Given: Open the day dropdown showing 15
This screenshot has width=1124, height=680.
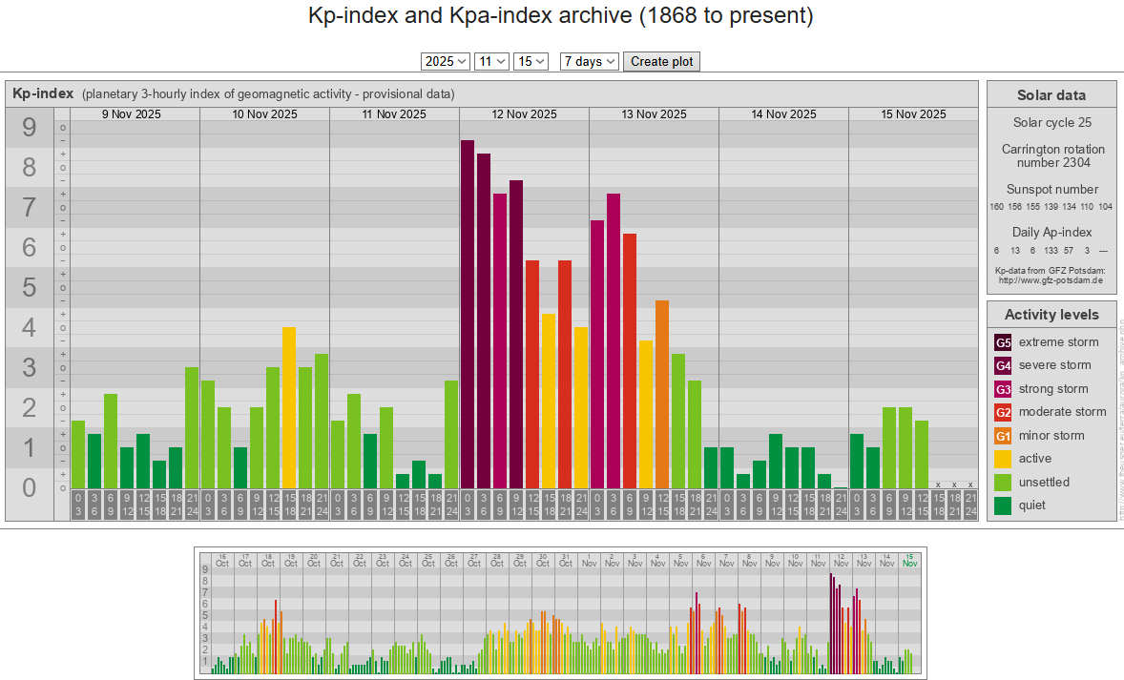Looking at the screenshot, I should 531,61.
